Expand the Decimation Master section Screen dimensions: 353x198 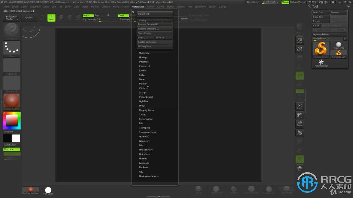click(x=149, y=176)
